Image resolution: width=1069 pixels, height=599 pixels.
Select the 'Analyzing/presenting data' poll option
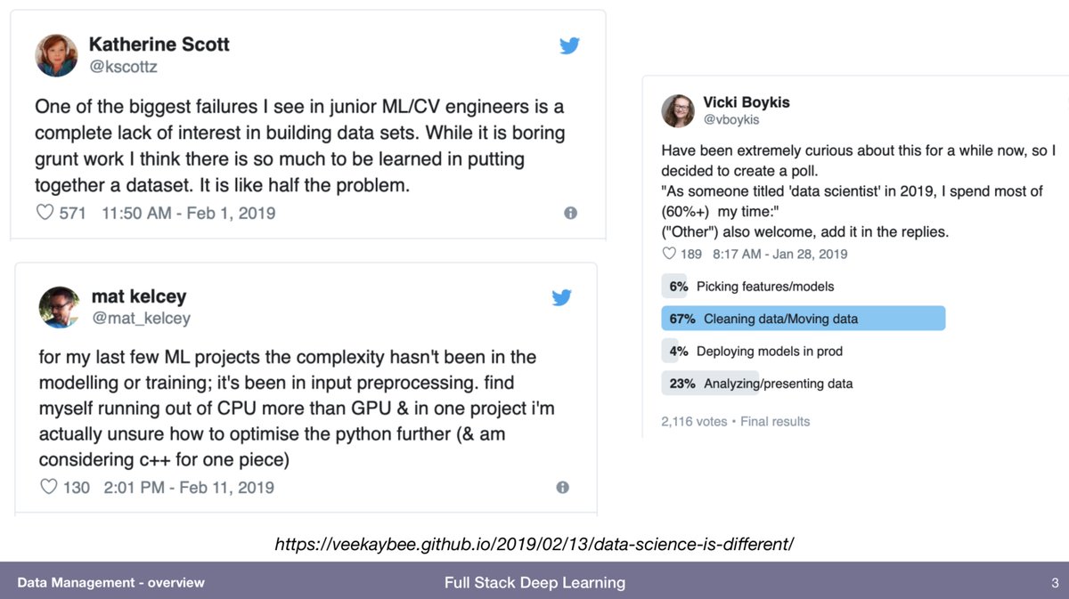point(778,384)
